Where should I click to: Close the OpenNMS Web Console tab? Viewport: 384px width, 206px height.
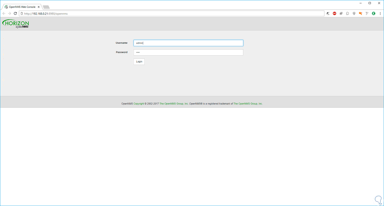pos(39,7)
